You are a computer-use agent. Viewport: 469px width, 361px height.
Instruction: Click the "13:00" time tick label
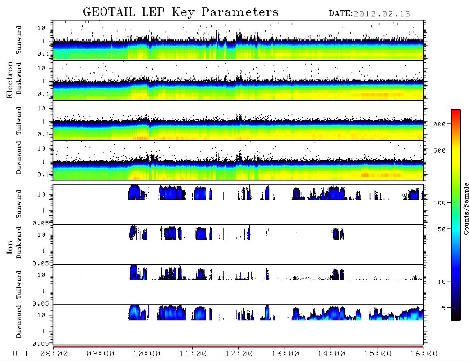click(285, 354)
